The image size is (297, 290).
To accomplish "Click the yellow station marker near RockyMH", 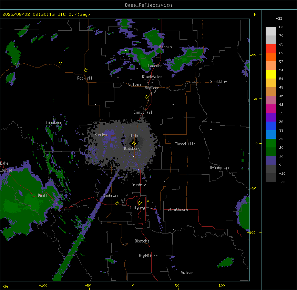I will (86, 70).
